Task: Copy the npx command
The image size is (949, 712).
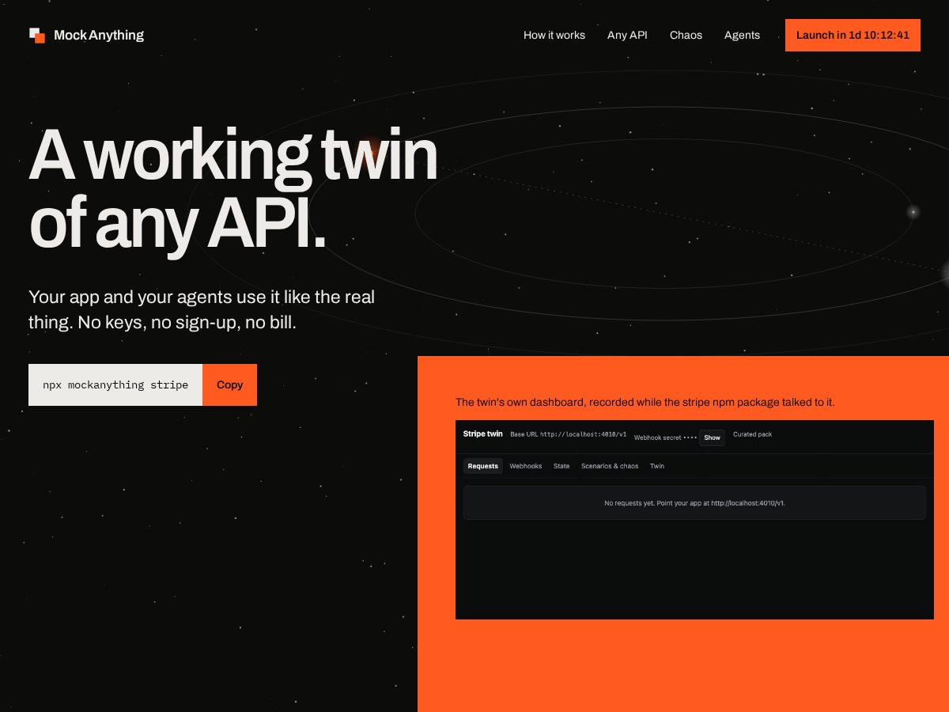Action: (x=229, y=384)
